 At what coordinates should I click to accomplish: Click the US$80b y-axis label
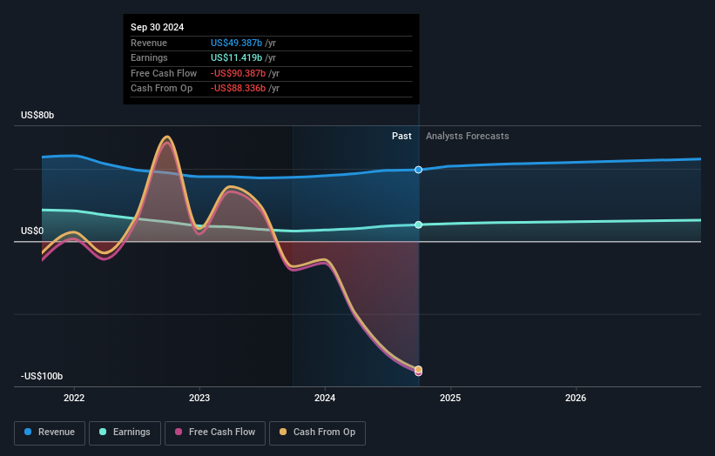(37, 115)
